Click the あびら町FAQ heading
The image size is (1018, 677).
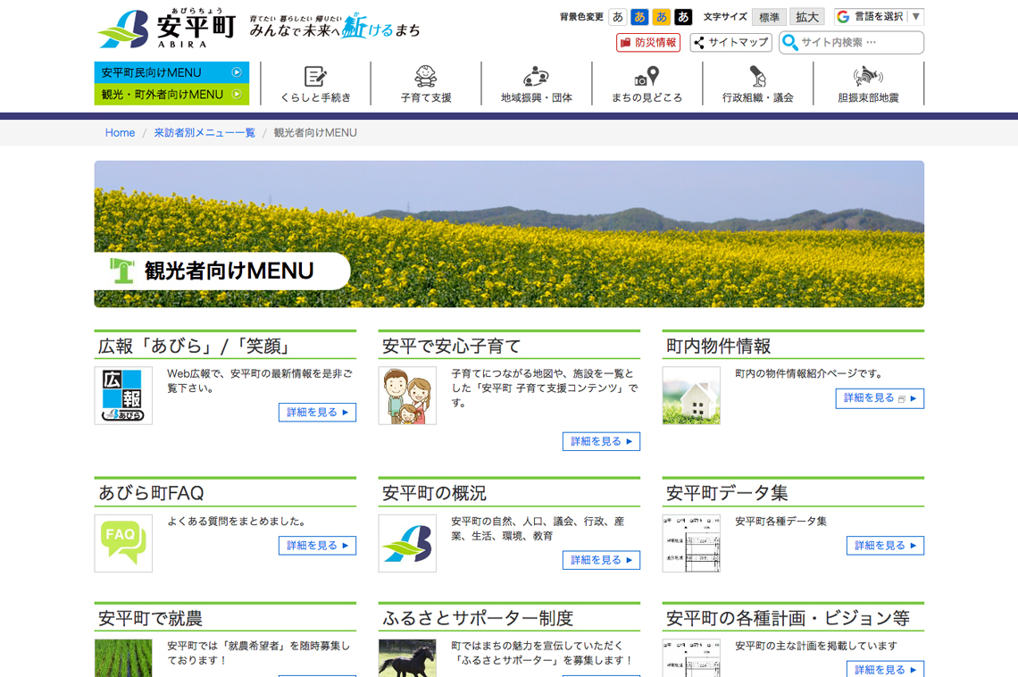(x=151, y=493)
